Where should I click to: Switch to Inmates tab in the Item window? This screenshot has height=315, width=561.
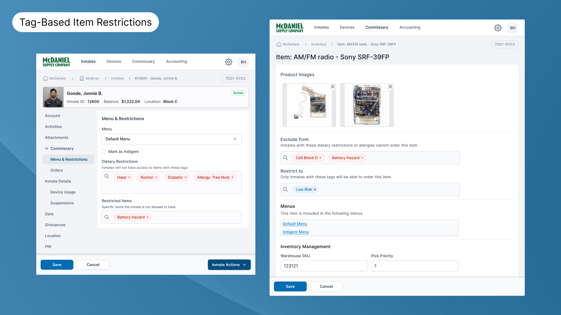[321, 27]
